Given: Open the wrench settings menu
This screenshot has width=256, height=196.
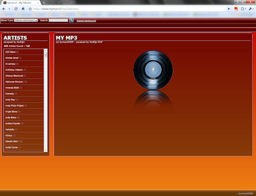Looking at the screenshot, I should pos(251,9).
